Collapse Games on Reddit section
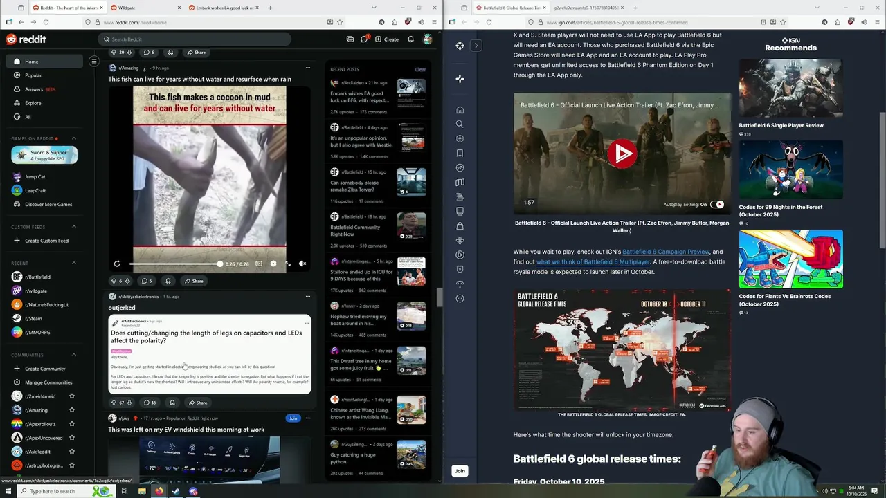The width and height of the screenshot is (886, 498). (x=74, y=138)
